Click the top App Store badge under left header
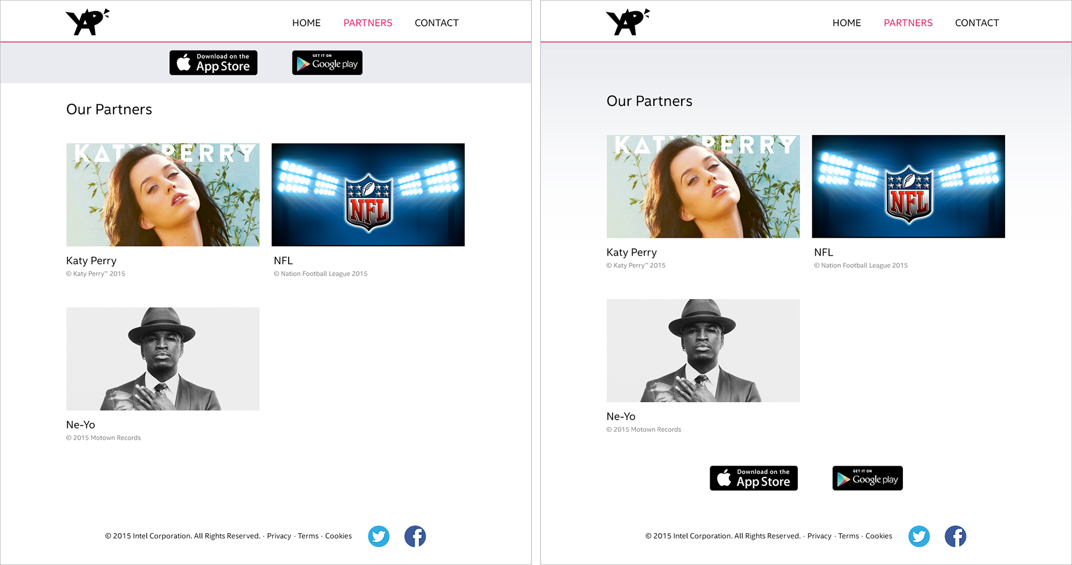Image resolution: width=1072 pixels, height=565 pixels. [x=213, y=63]
